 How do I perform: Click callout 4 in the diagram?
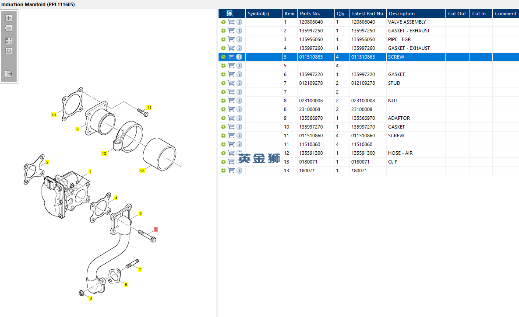[116, 198]
